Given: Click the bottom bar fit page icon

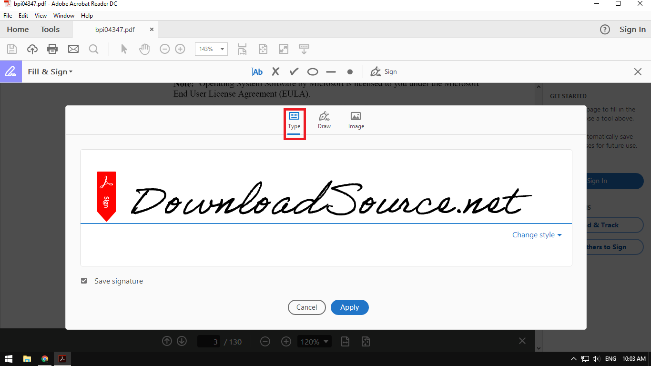Looking at the screenshot, I should pyautogui.click(x=366, y=342).
